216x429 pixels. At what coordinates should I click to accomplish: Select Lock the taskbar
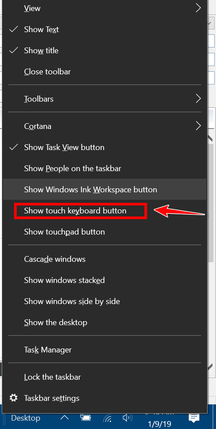104,377
